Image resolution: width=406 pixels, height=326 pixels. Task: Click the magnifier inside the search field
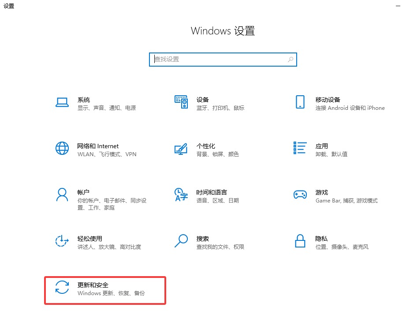tap(290, 59)
